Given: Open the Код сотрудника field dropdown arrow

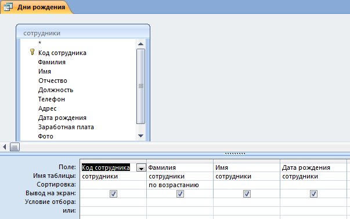Looking at the screenshot, I should pos(141,168).
